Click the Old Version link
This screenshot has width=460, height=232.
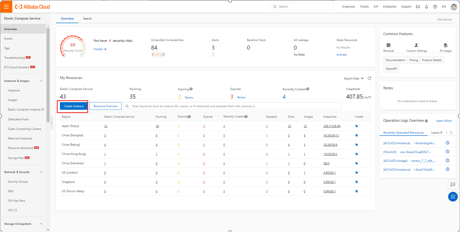coord(444,19)
